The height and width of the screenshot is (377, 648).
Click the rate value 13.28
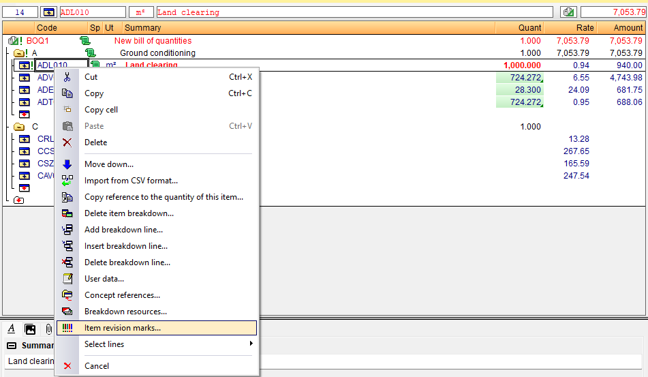(x=578, y=139)
